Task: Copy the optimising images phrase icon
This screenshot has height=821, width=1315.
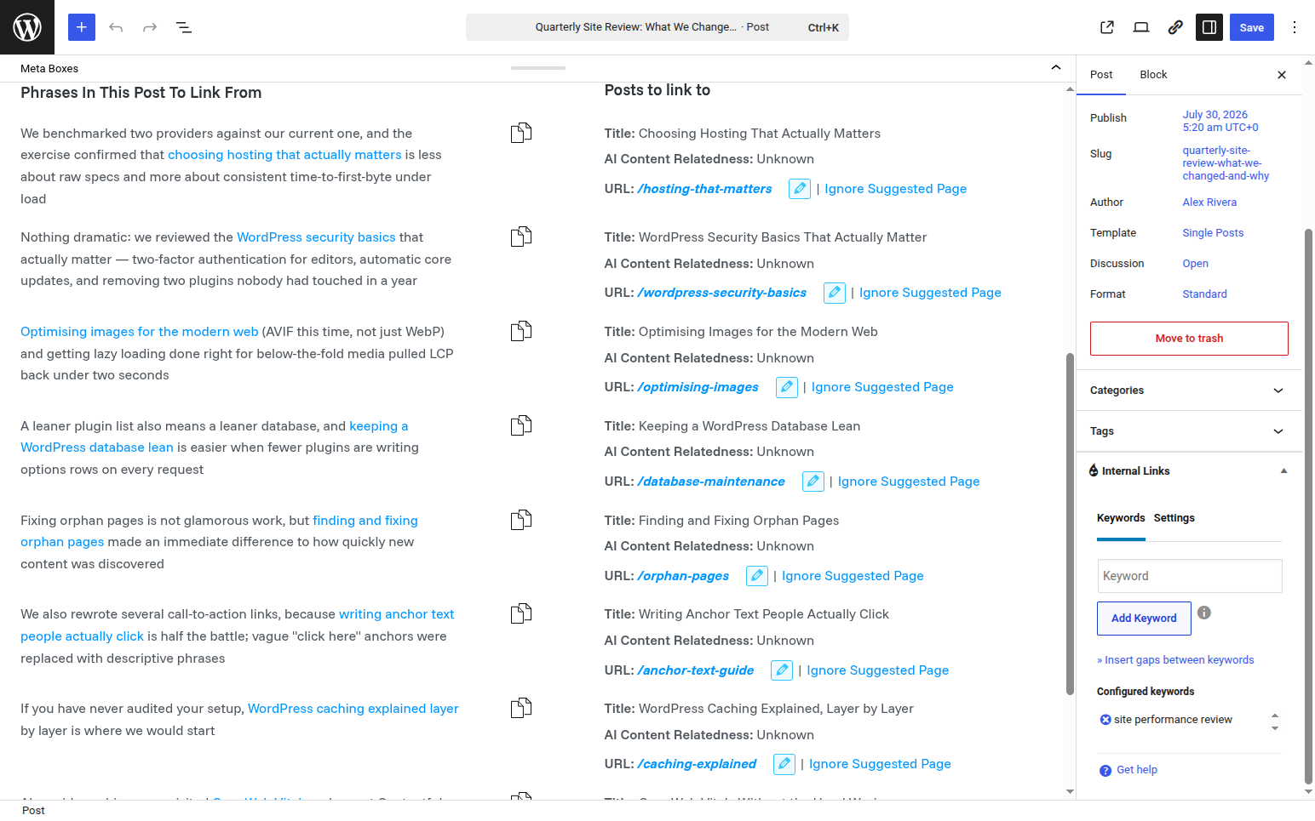Action: coord(521,331)
